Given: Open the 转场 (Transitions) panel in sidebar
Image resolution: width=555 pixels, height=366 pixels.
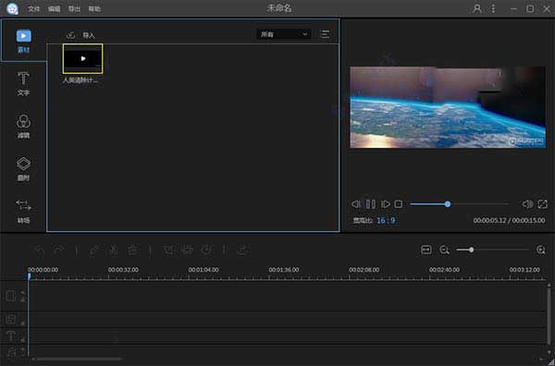Looking at the screenshot, I should tap(23, 211).
